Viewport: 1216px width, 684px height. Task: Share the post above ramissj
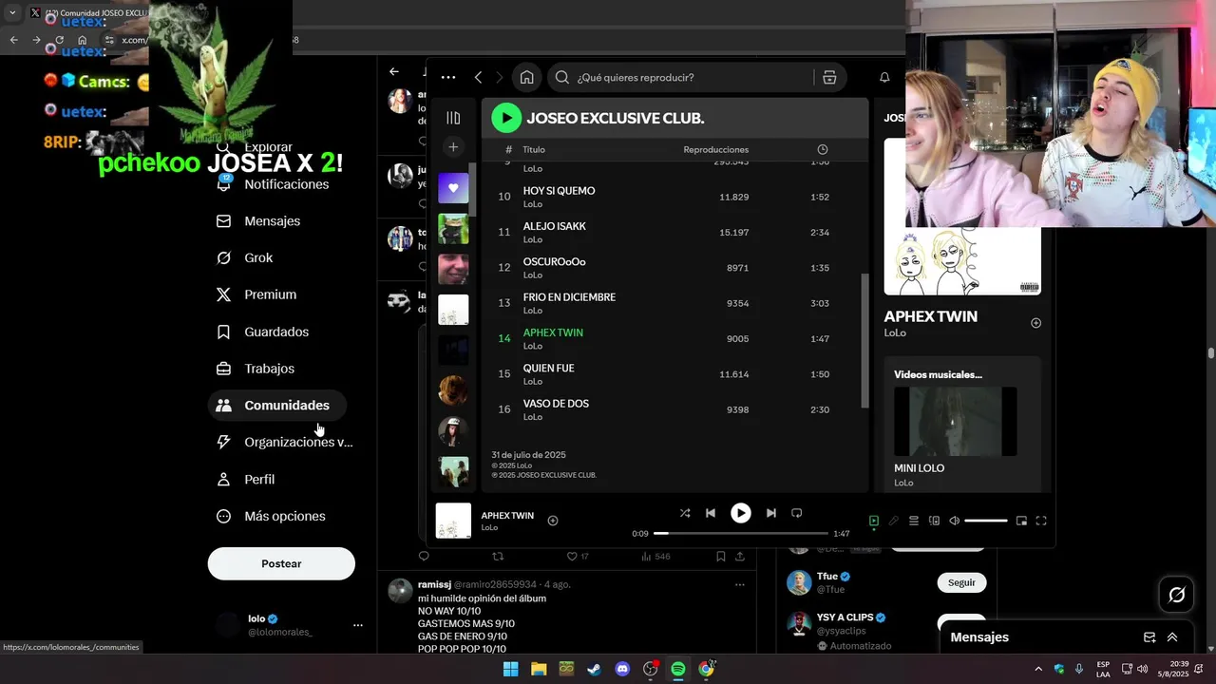click(741, 557)
